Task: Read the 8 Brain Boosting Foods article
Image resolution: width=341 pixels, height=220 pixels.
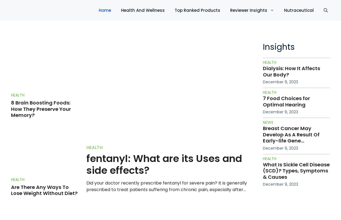Action: [41, 109]
